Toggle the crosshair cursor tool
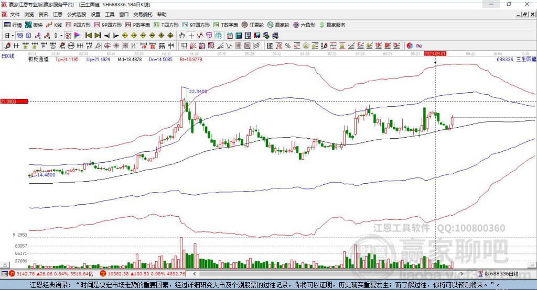 click(191, 36)
